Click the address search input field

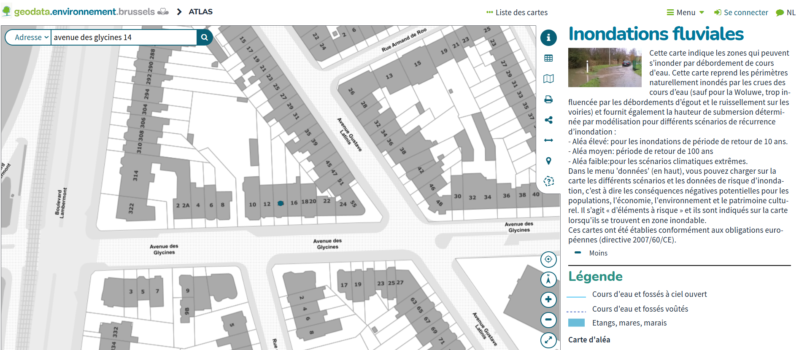[x=123, y=38]
